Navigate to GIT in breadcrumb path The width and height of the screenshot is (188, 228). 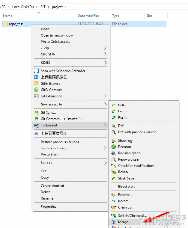pos(43,7)
